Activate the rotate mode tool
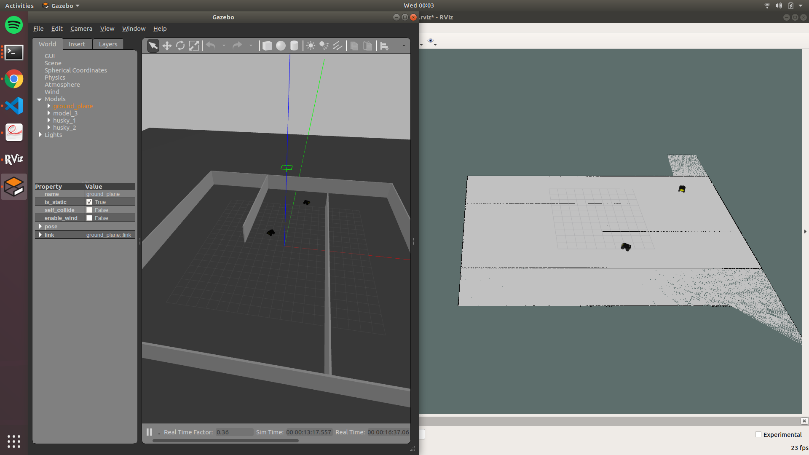 click(180, 45)
